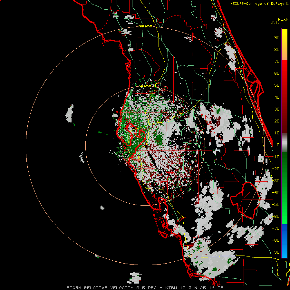Click the NEXLAB-College of DuPage title text
Screen dimensions: 290x290
259,4
